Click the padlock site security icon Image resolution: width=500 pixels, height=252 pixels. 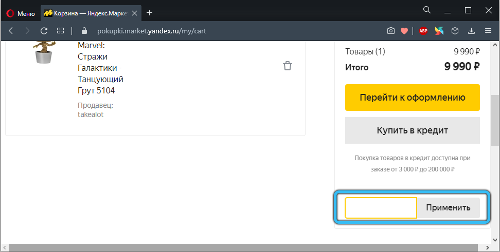[x=84, y=31]
